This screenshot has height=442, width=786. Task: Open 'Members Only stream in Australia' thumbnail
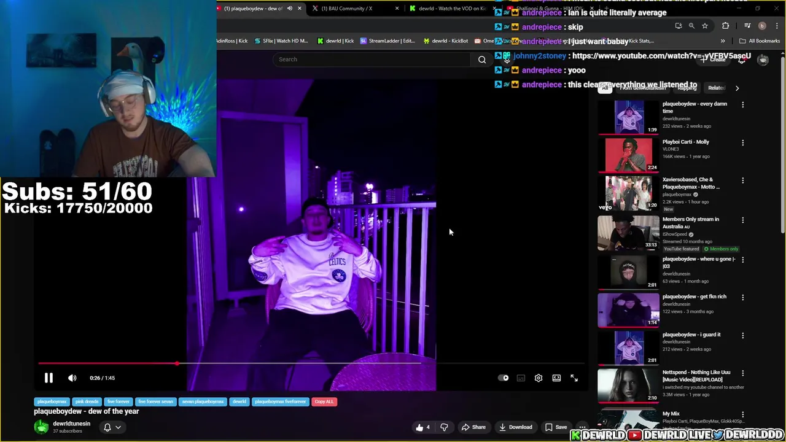tap(629, 233)
